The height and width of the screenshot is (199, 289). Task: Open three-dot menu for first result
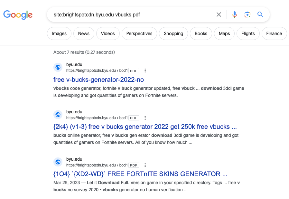(x=145, y=71)
